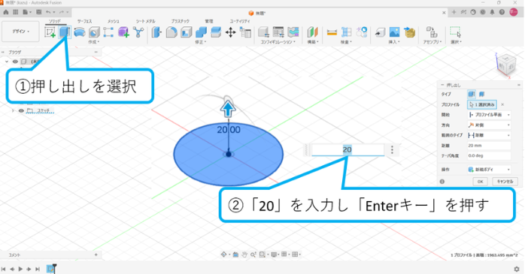Choose the solid Extrude type
This screenshot has height=274, width=525.
472,95
